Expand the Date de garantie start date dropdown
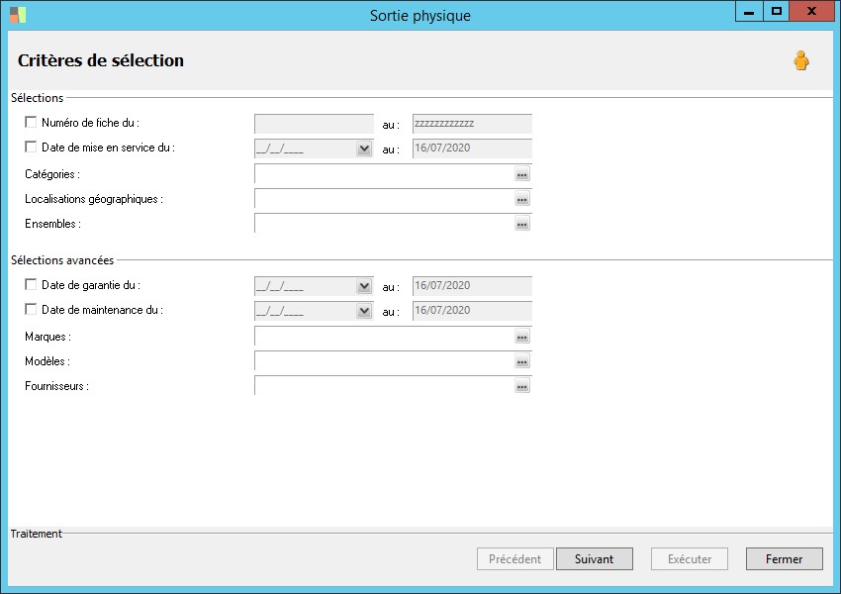841x594 pixels. (x=364, y=286)
